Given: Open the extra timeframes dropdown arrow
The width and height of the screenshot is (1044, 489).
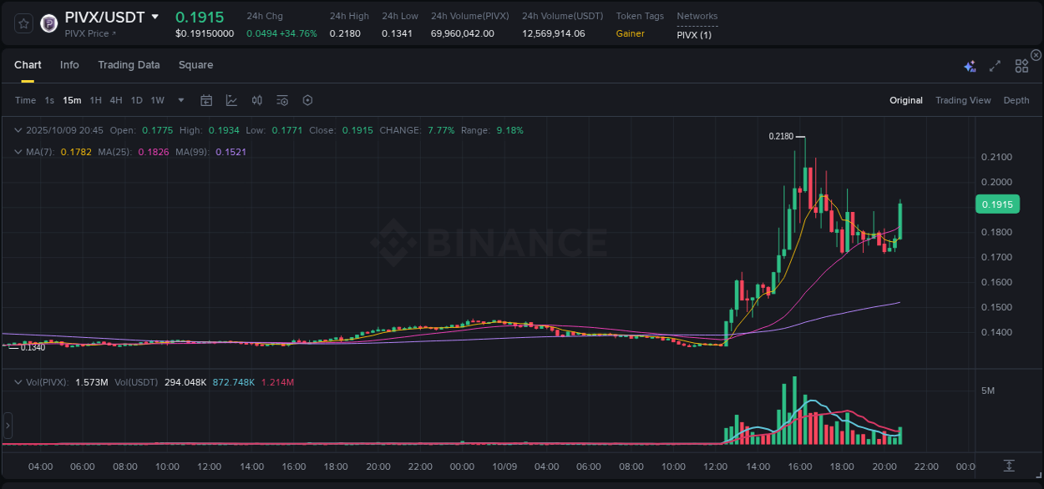Looking at the screenshot, I should pyautogui.click(x=180, y=100).
